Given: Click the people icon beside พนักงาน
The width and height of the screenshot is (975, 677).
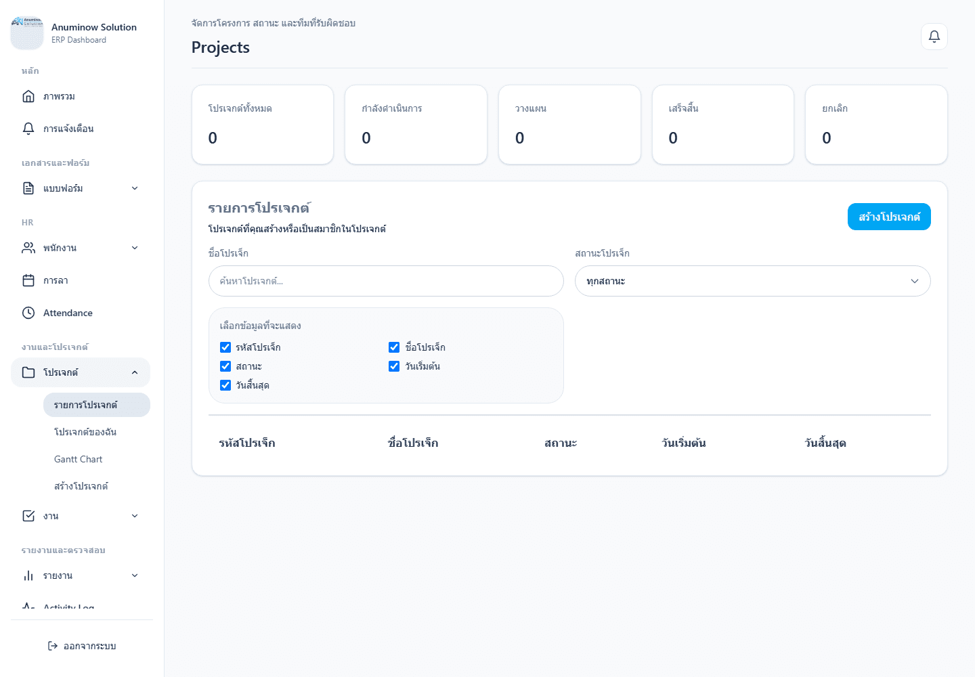Looking at the screenshot, I should tap(28, 248).
